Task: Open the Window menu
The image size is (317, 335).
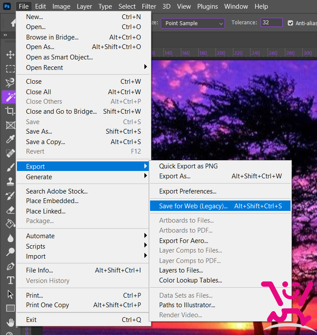Action: coord(236,7)
